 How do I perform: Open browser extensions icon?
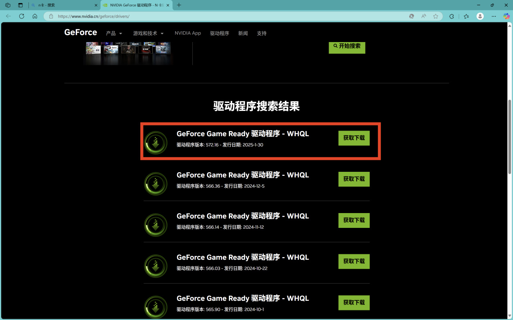pyautogui.click(x=452, y=16)
